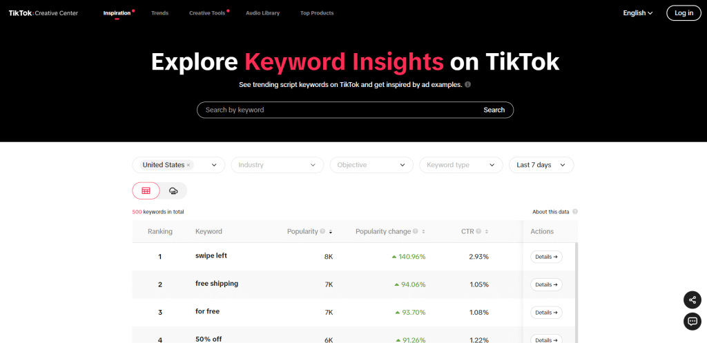Open the Last 7 days dropdown

541,165
